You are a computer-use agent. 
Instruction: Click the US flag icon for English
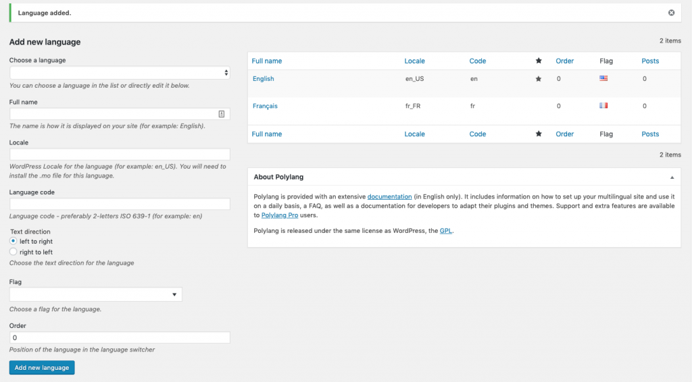(x=603, y=78)
